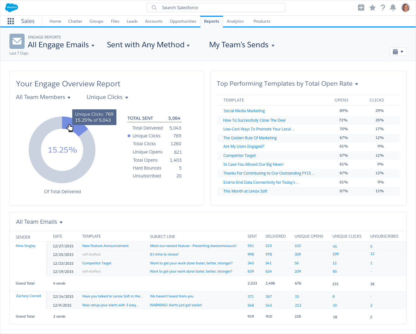The height and width of the screenshot is (334, 416).
Task: Click the search magnifier icon
Action: pos(154,8)
